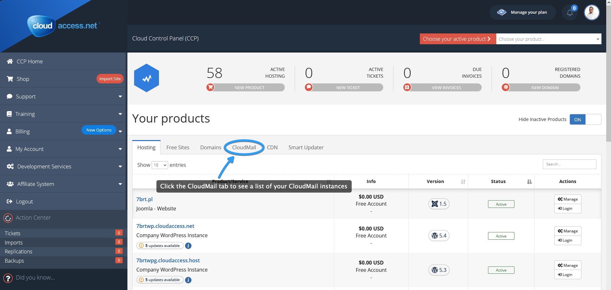
Task: Select the Free Sites tab
Action: (x=178, y=147)
